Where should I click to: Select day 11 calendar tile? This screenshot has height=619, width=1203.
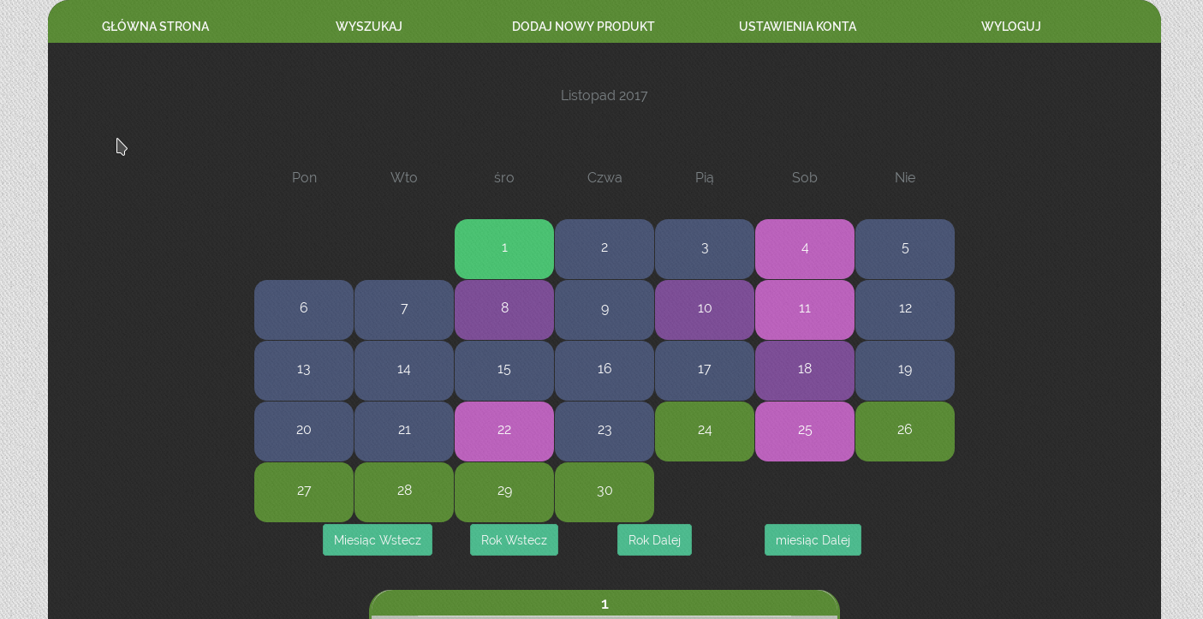[x=805, y=309]
